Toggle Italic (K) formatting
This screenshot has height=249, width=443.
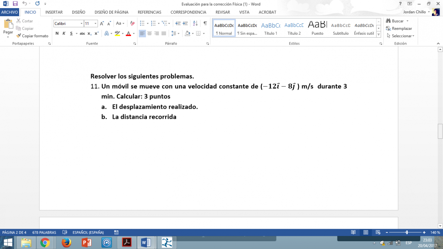coord(64,34)
